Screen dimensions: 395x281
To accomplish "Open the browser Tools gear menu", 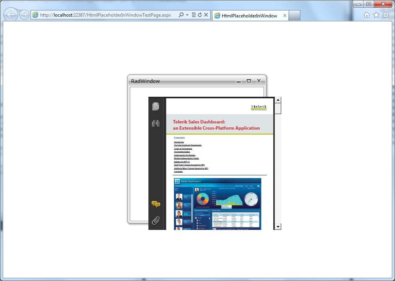I will pos(386,15).
